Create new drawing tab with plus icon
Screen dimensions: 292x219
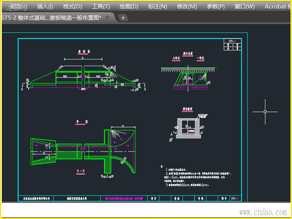(x=123, y=18)
